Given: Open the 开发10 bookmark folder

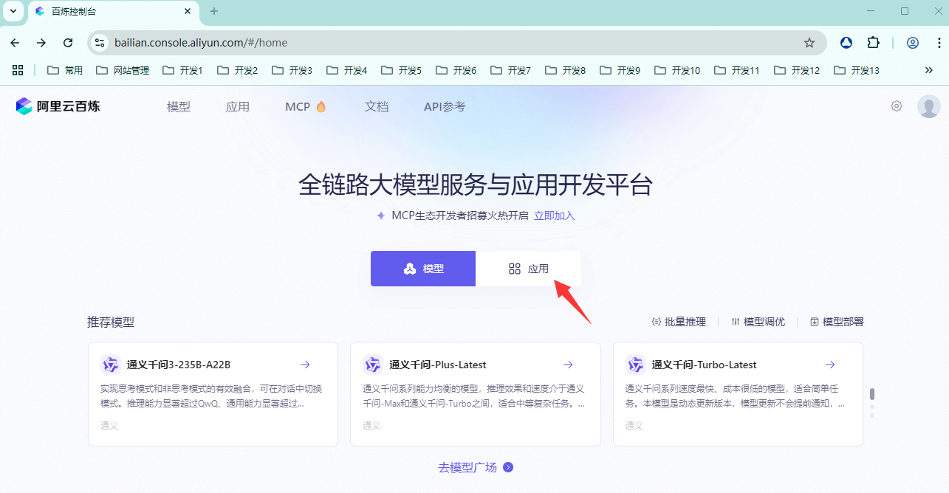Looking at the screenshot, I should 677,70.
